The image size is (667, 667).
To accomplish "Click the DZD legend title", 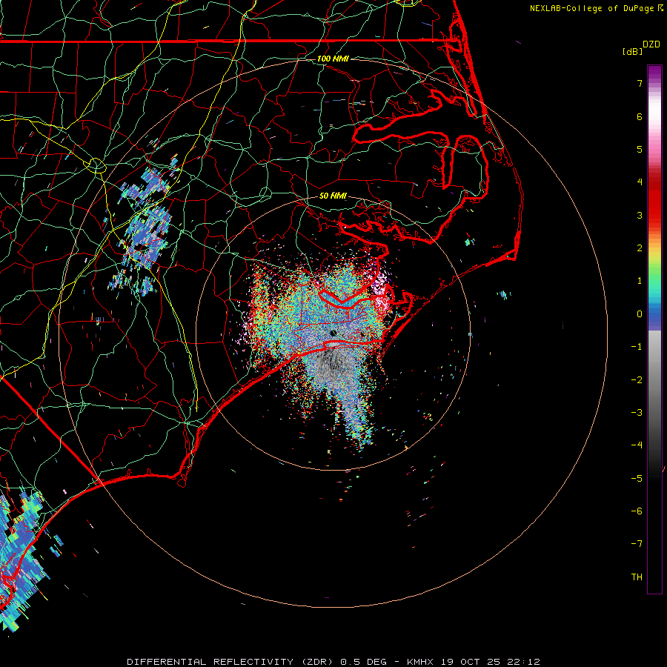I will 651,44.
